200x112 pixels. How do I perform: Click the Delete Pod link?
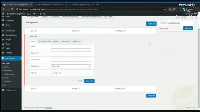[x=163, y=28]
